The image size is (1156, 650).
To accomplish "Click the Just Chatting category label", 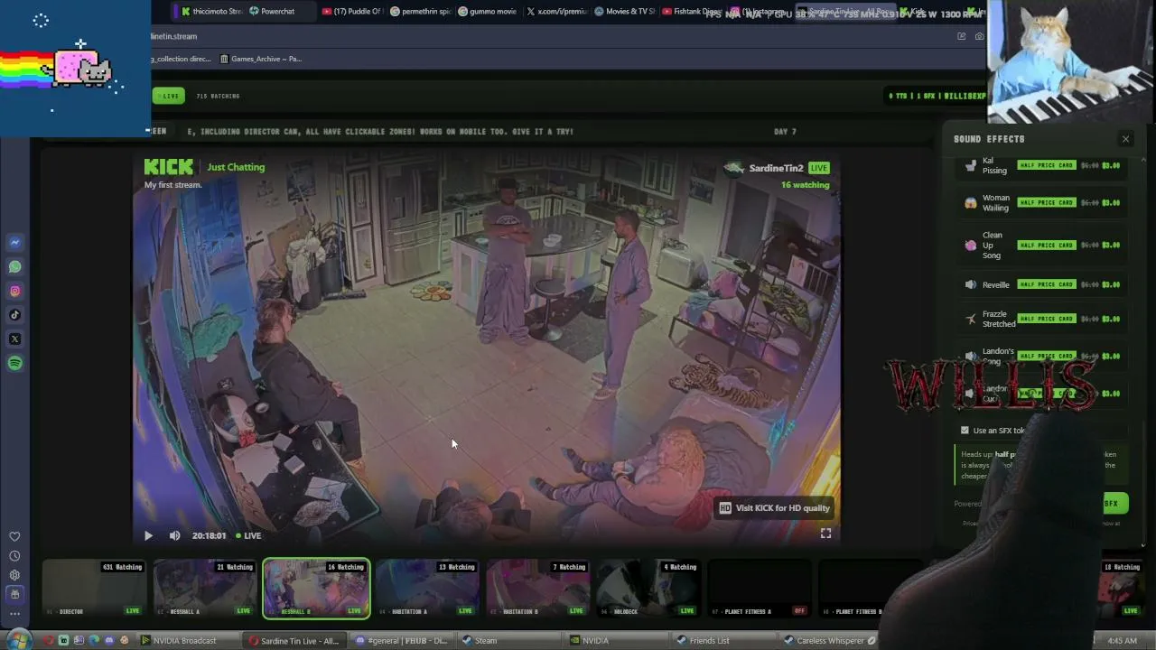I will (236, 167).
